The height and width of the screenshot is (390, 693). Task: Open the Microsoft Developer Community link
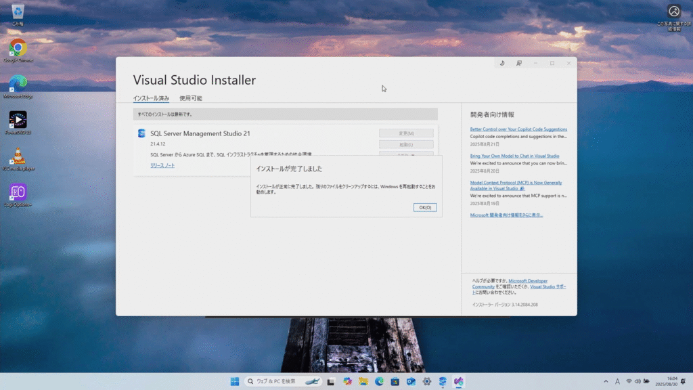click(510, 284)
